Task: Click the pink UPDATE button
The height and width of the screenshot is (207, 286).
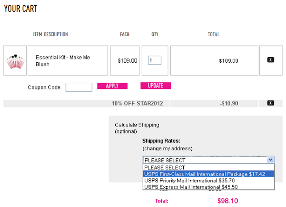Action: (155, 86)
